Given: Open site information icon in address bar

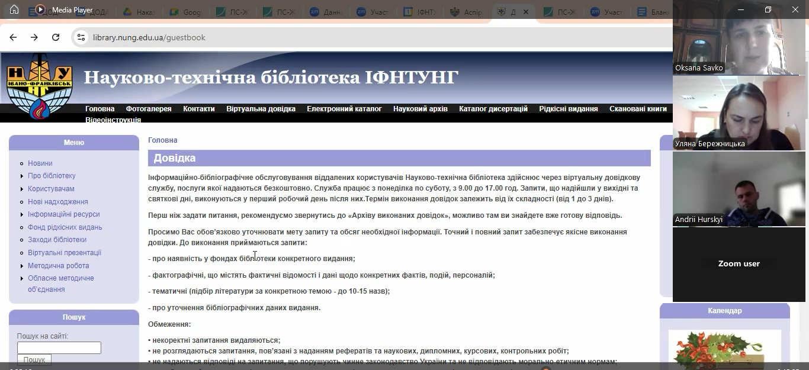Looking at the screenshot, I should (x=81, y=37).
